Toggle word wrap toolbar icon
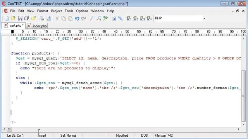Image resolution: width=248 pixels, height=139 pixels. coord(114,18)
